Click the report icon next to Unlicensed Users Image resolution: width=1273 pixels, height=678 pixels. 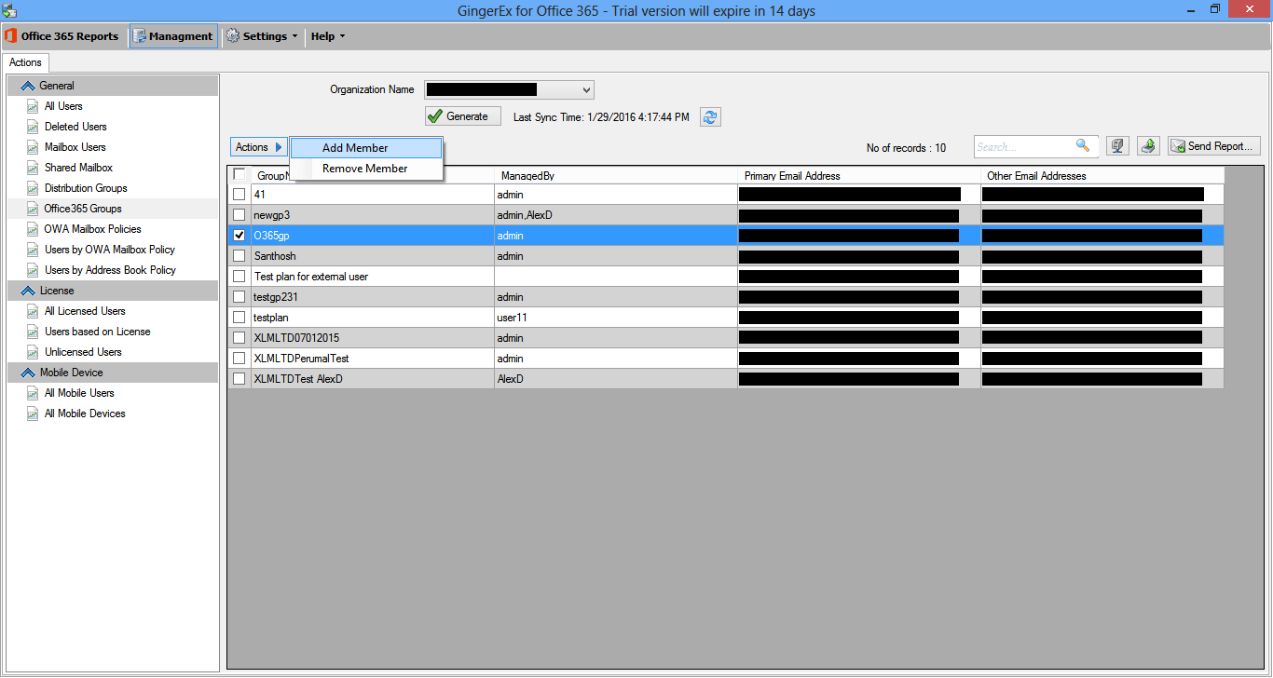pyautogui.click(x=33, y=352)
